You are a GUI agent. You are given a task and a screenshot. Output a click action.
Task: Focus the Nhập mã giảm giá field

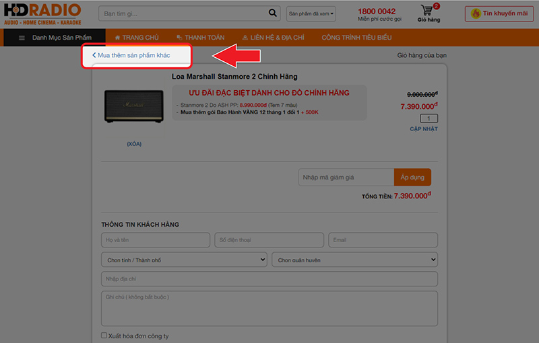pos(346,177)
